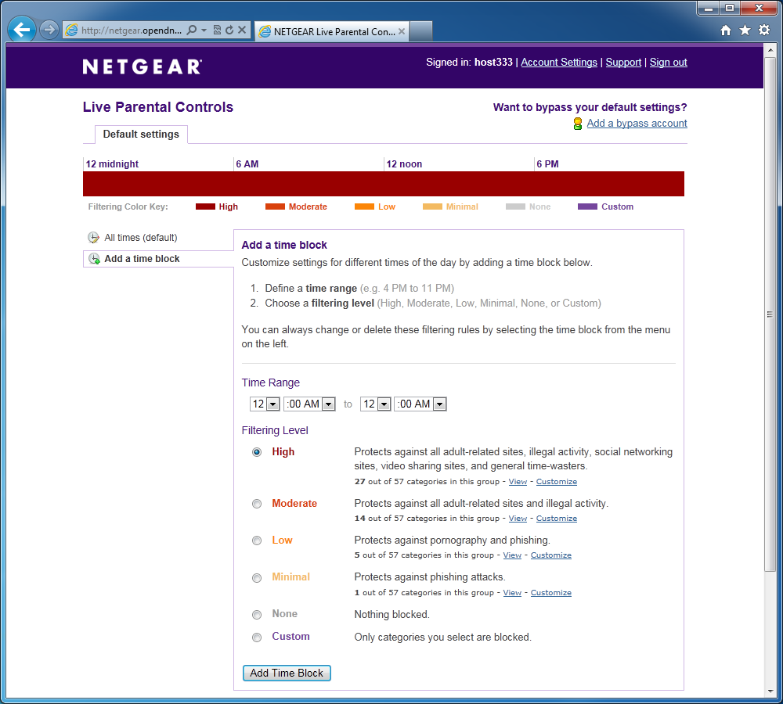The width and height of the screenshot is (783, 704).
Task: Click Add a bypass account link
Action: pyautogui.click(x=637, y=124)
